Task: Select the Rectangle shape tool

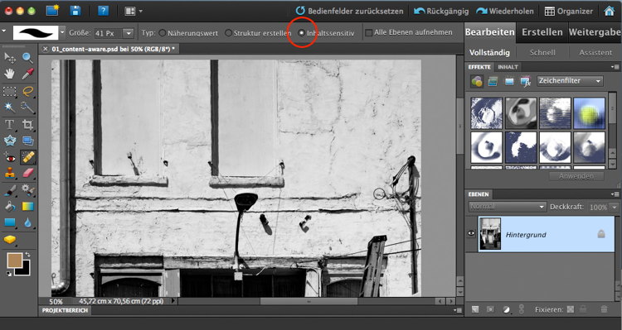Action: click(x=9, y=222)
